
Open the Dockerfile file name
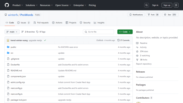(15, 65)
